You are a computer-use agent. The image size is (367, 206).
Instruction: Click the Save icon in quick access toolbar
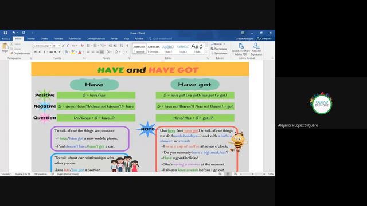[x=5, y=33]
